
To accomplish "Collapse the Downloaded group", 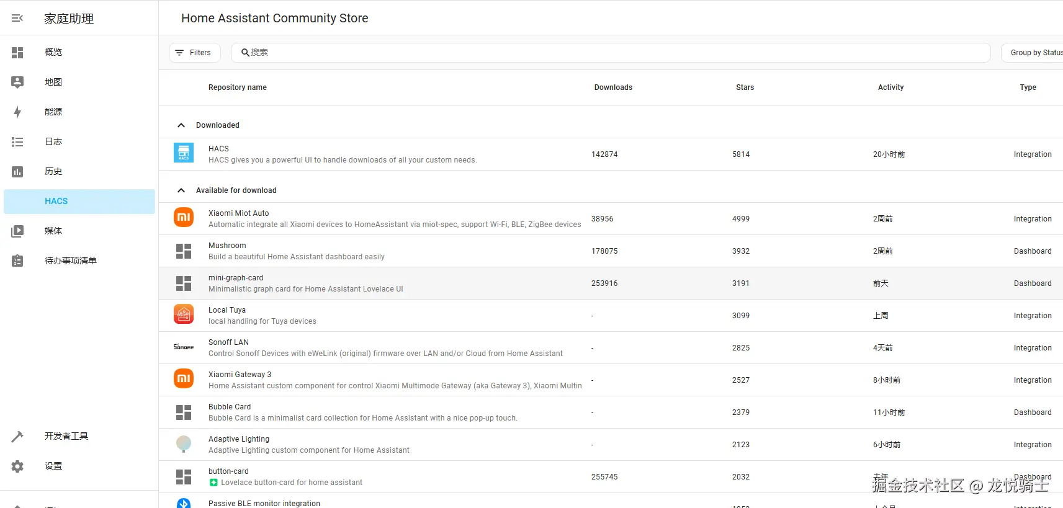I will click(181, 125).
